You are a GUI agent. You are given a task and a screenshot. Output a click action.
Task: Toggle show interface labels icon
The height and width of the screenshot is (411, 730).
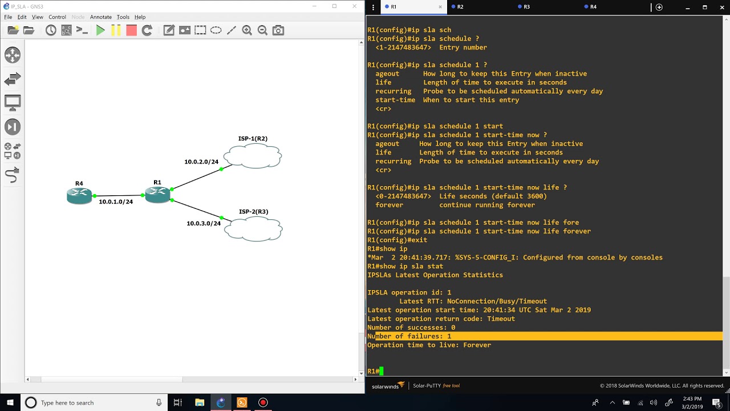66,30
